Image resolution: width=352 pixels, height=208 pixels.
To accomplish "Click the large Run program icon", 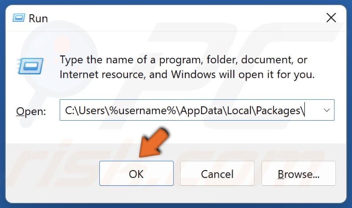I will tap(30, 66).
